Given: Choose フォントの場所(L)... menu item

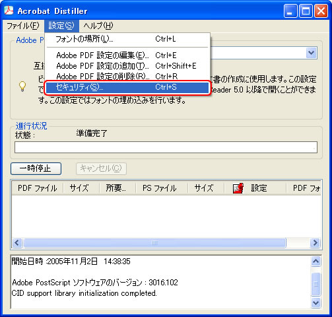Looking at the screenshot, I should click(127, 39).
